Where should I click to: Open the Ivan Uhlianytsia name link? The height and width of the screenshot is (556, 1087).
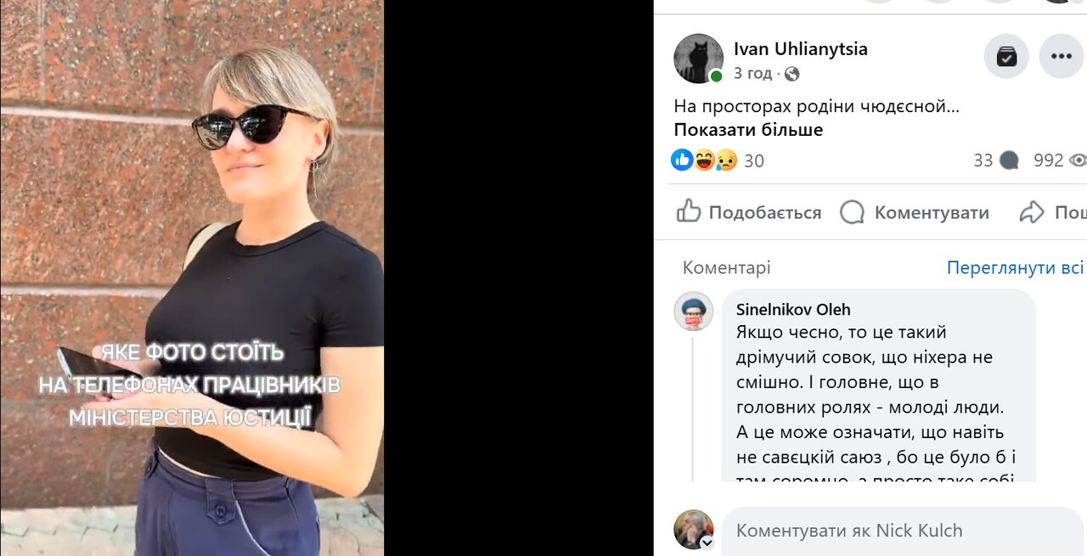[x=801, y=48]
